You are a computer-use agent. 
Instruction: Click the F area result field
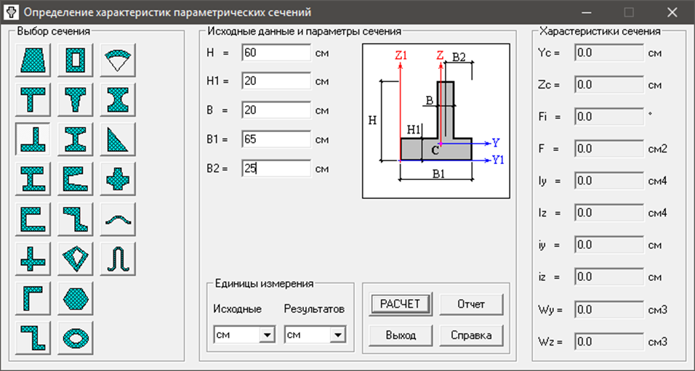(609, 149)
